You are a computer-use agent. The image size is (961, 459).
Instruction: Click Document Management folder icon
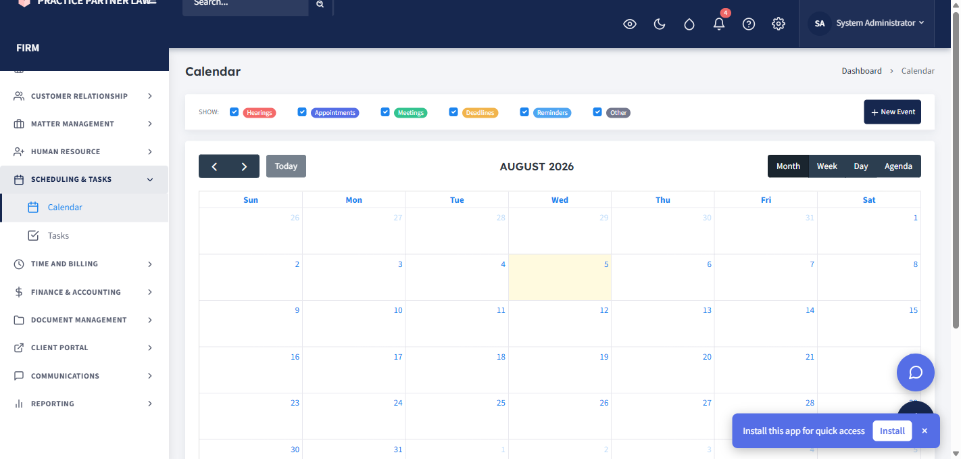19,320
